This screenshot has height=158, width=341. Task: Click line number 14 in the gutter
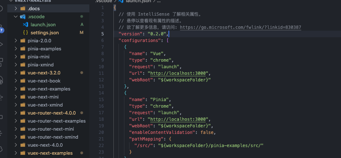(101, 93)
